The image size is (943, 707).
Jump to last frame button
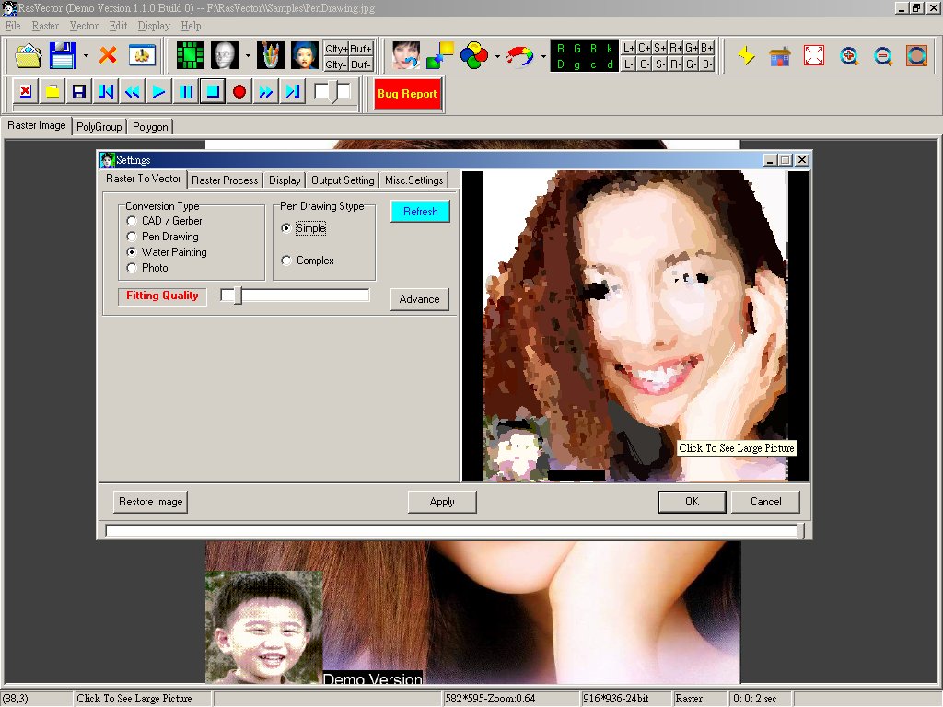[x=293, y=91]
